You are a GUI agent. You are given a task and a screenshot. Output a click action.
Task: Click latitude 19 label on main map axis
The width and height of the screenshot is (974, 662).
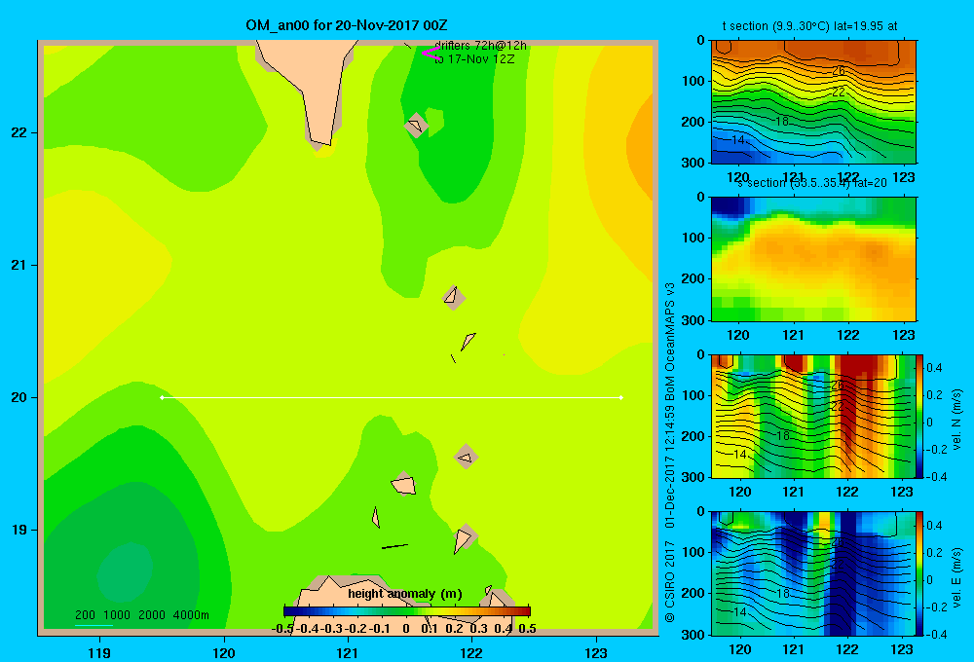click(19, 530)
